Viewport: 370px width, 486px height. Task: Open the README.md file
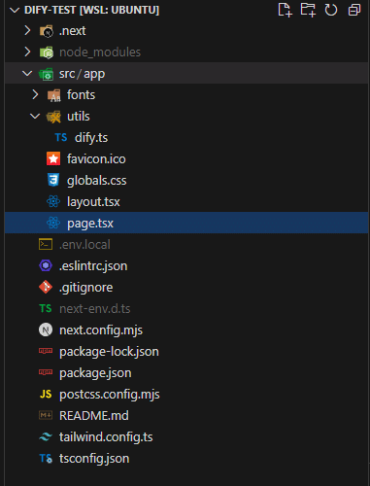[94, 416]
